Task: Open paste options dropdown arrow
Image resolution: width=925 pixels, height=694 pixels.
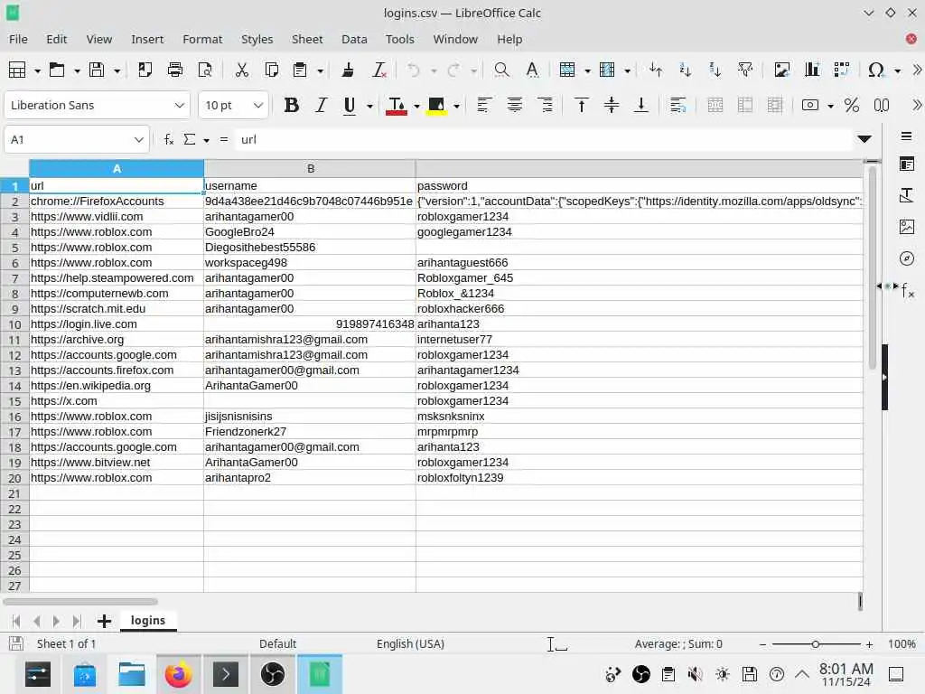Action: (321, 70)
